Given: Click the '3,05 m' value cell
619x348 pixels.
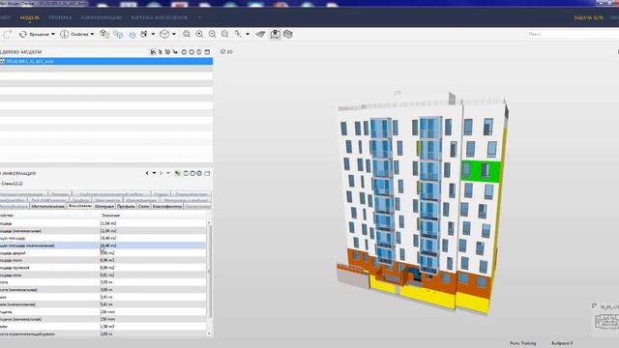Looking at the screenshot, I should [106, 282].
